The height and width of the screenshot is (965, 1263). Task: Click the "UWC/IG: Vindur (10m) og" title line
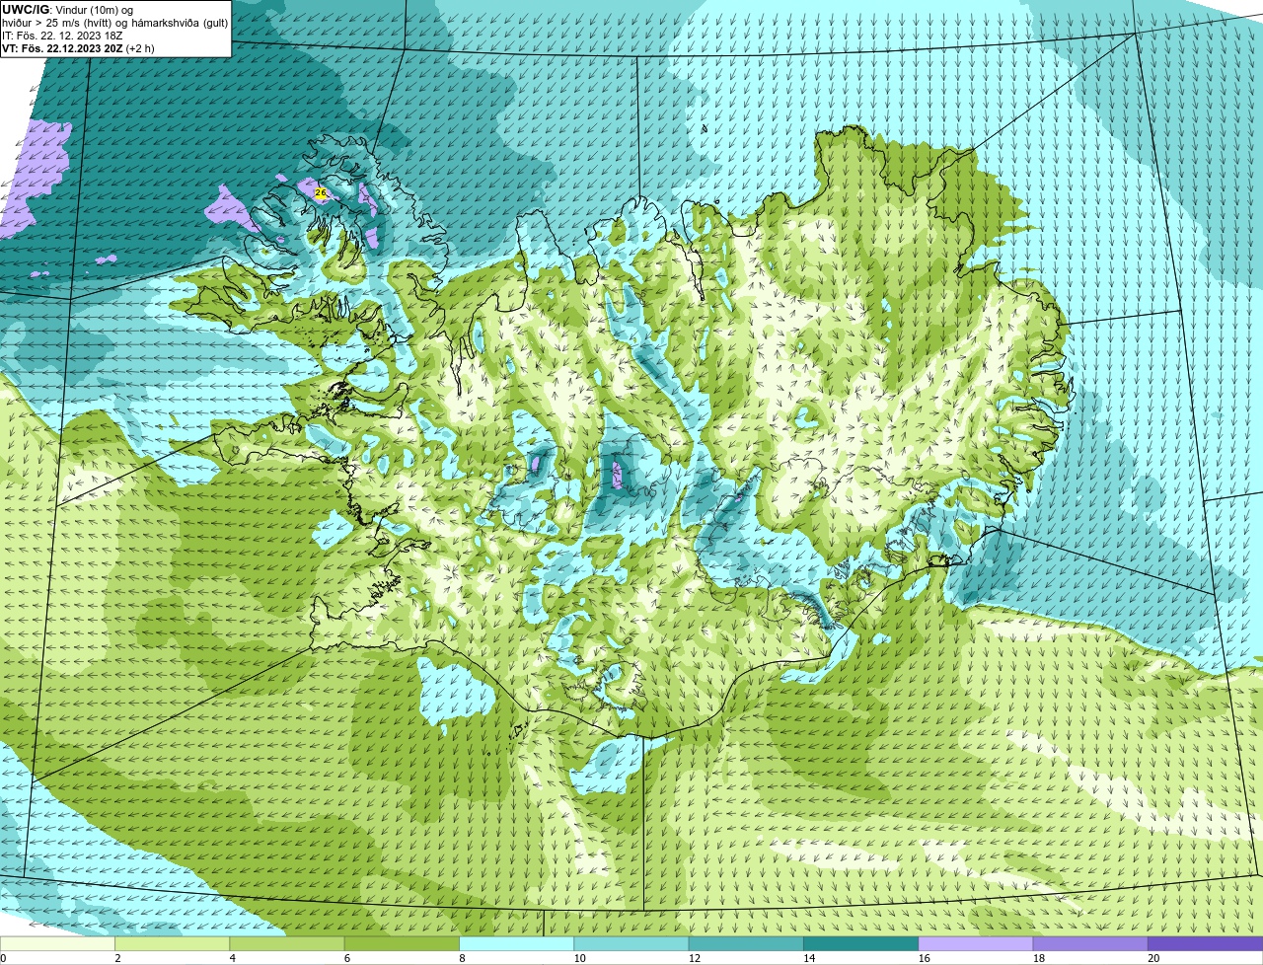click(x=67, y=9)
